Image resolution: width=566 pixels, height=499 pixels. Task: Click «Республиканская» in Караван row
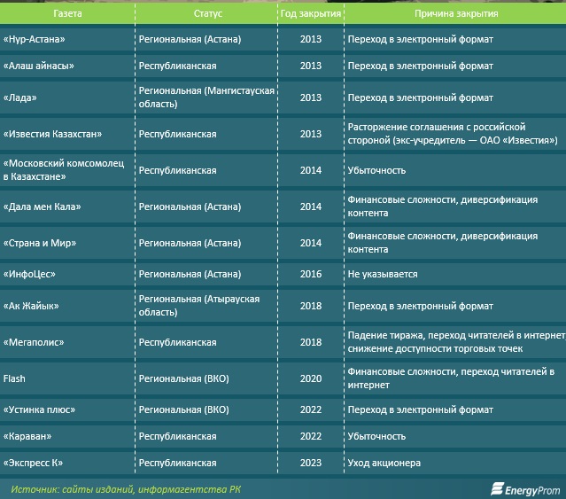[178, 436]
